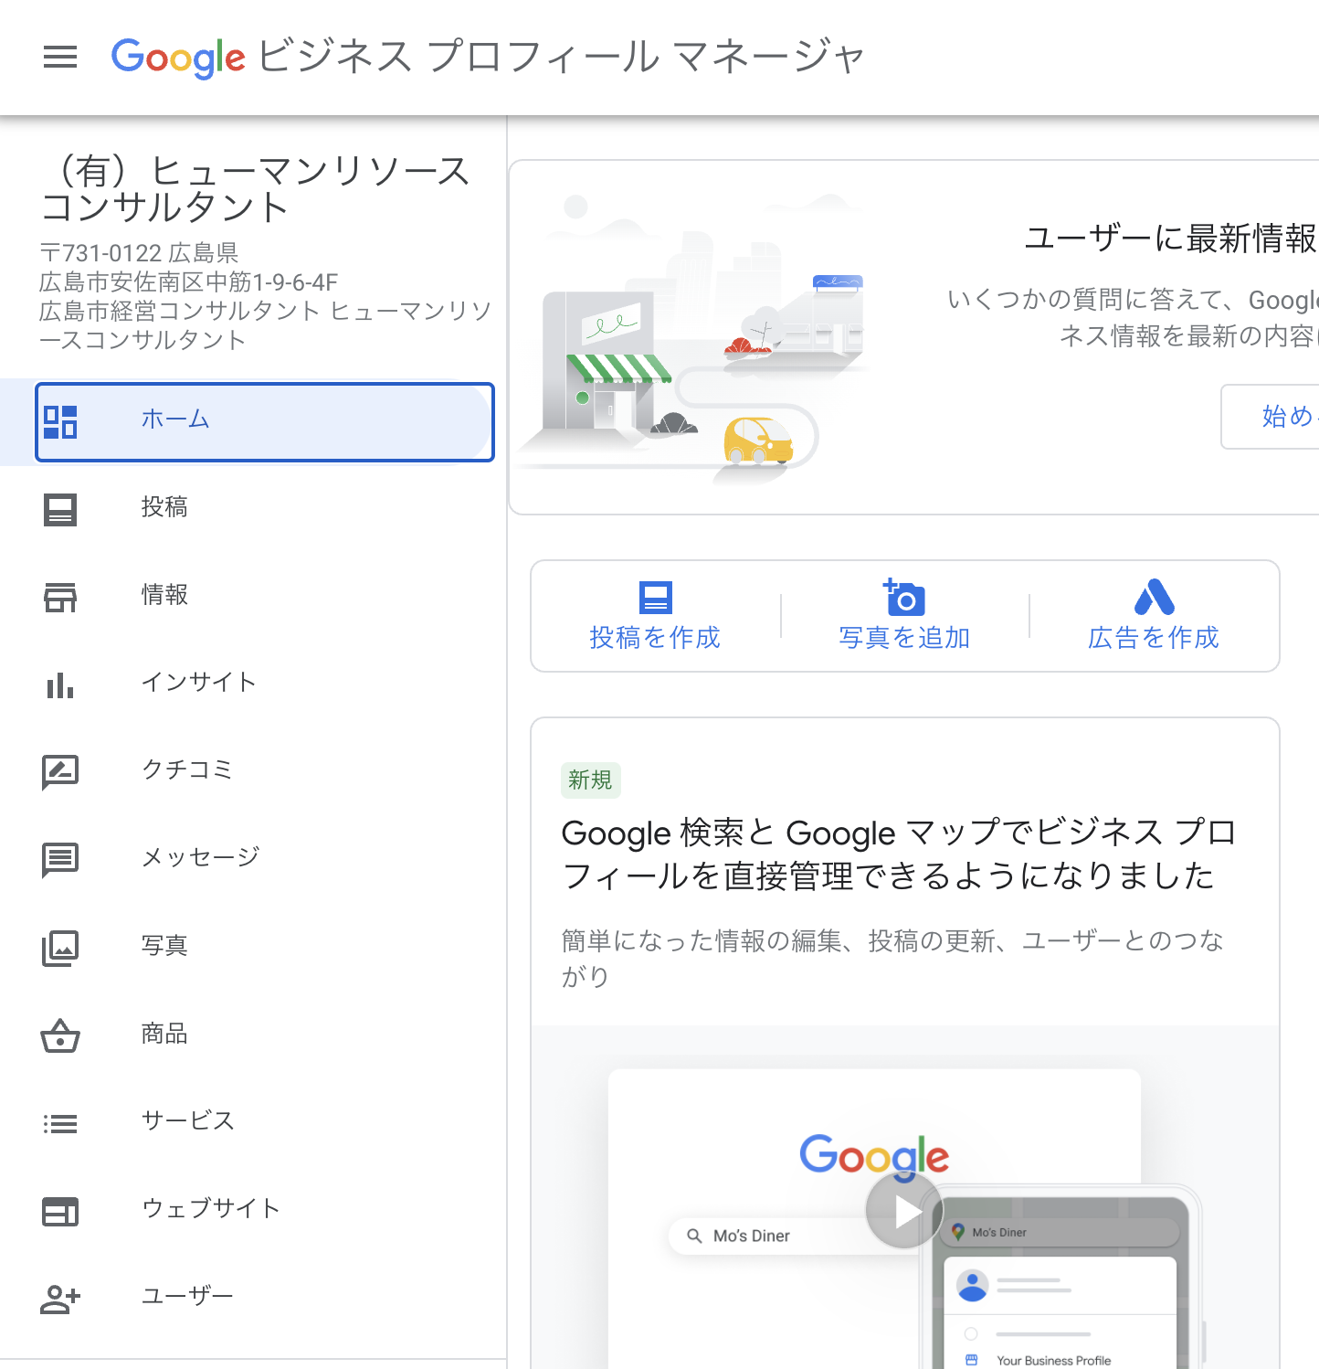The width and height of the screenshot is (1319, 1369).
Task: Click the blue post icon above 投稿を作成
Action: [x=655, y=598]
